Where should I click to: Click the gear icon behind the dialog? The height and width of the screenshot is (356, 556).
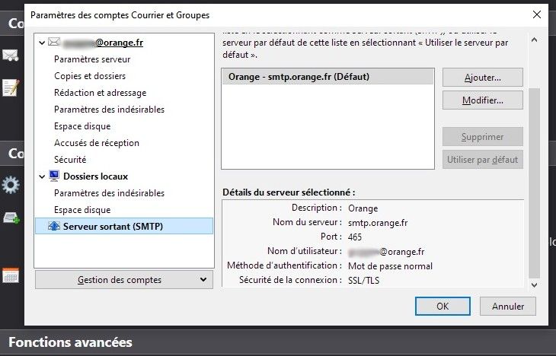click(11, 184)
